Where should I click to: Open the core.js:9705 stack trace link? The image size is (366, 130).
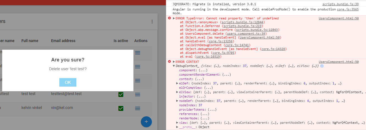224,53
